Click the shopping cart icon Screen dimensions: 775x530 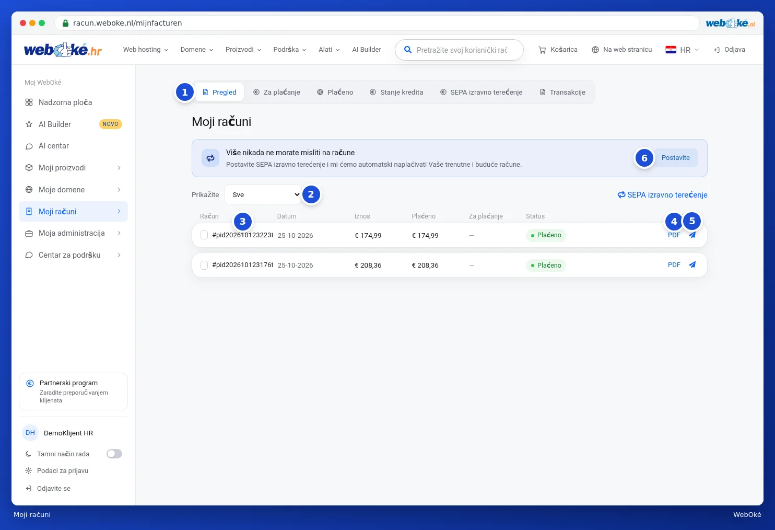pyautogui.click(x=542, y=50)
